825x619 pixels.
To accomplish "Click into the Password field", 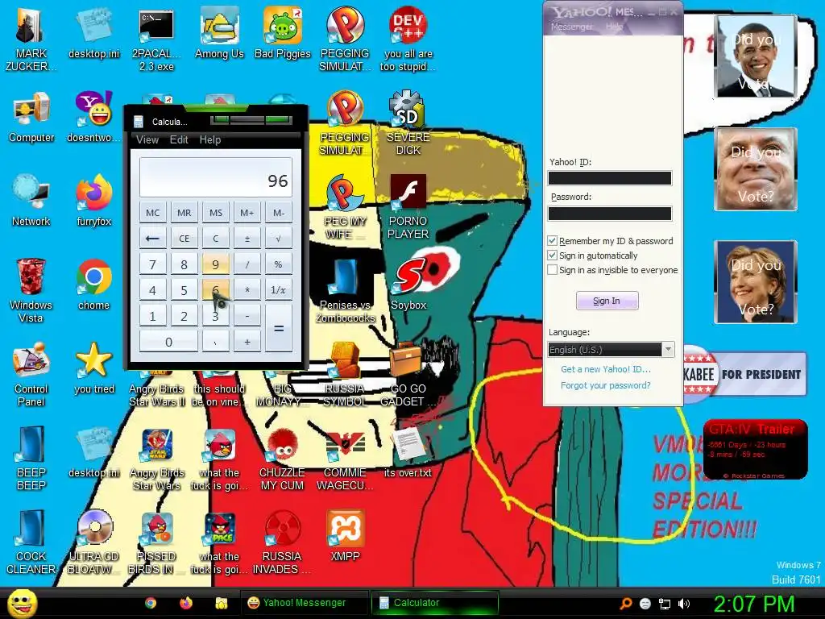I will pos(610,214).
